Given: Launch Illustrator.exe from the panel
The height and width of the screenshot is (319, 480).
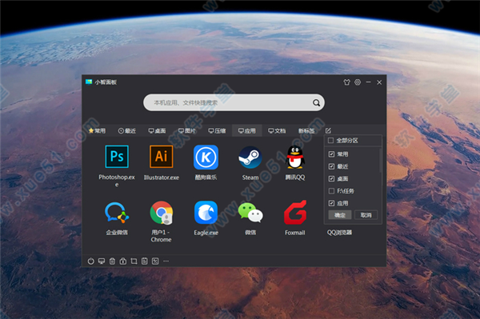Looking at the screenshot, I should 162,157.
